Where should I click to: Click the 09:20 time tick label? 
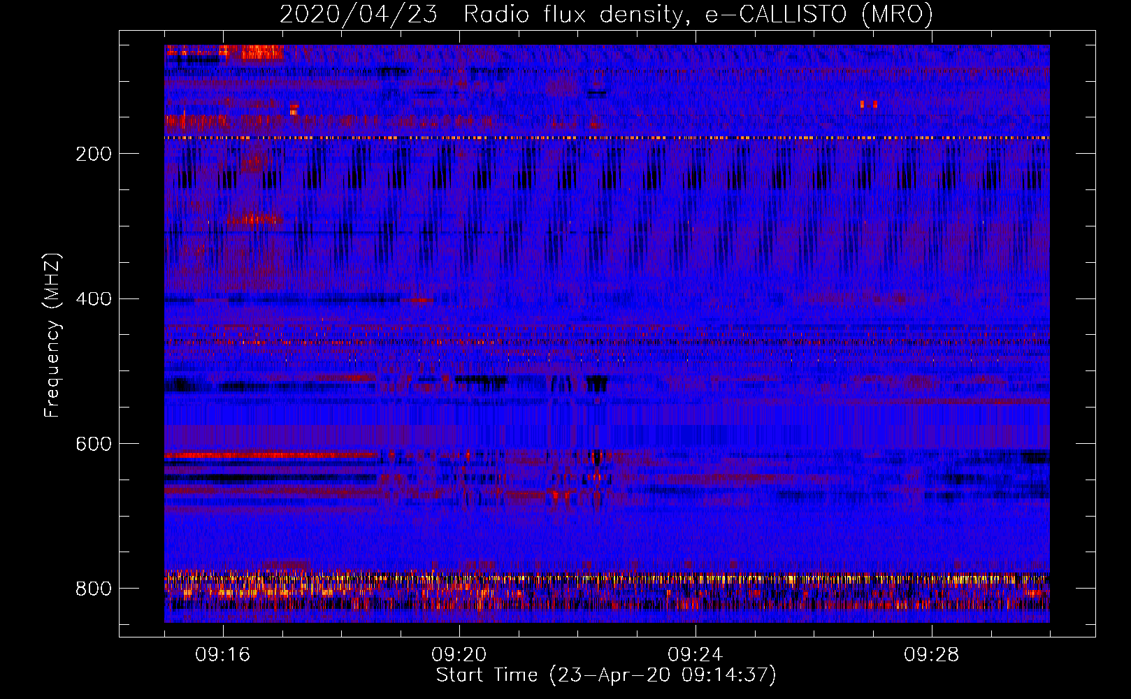[459, 655]
